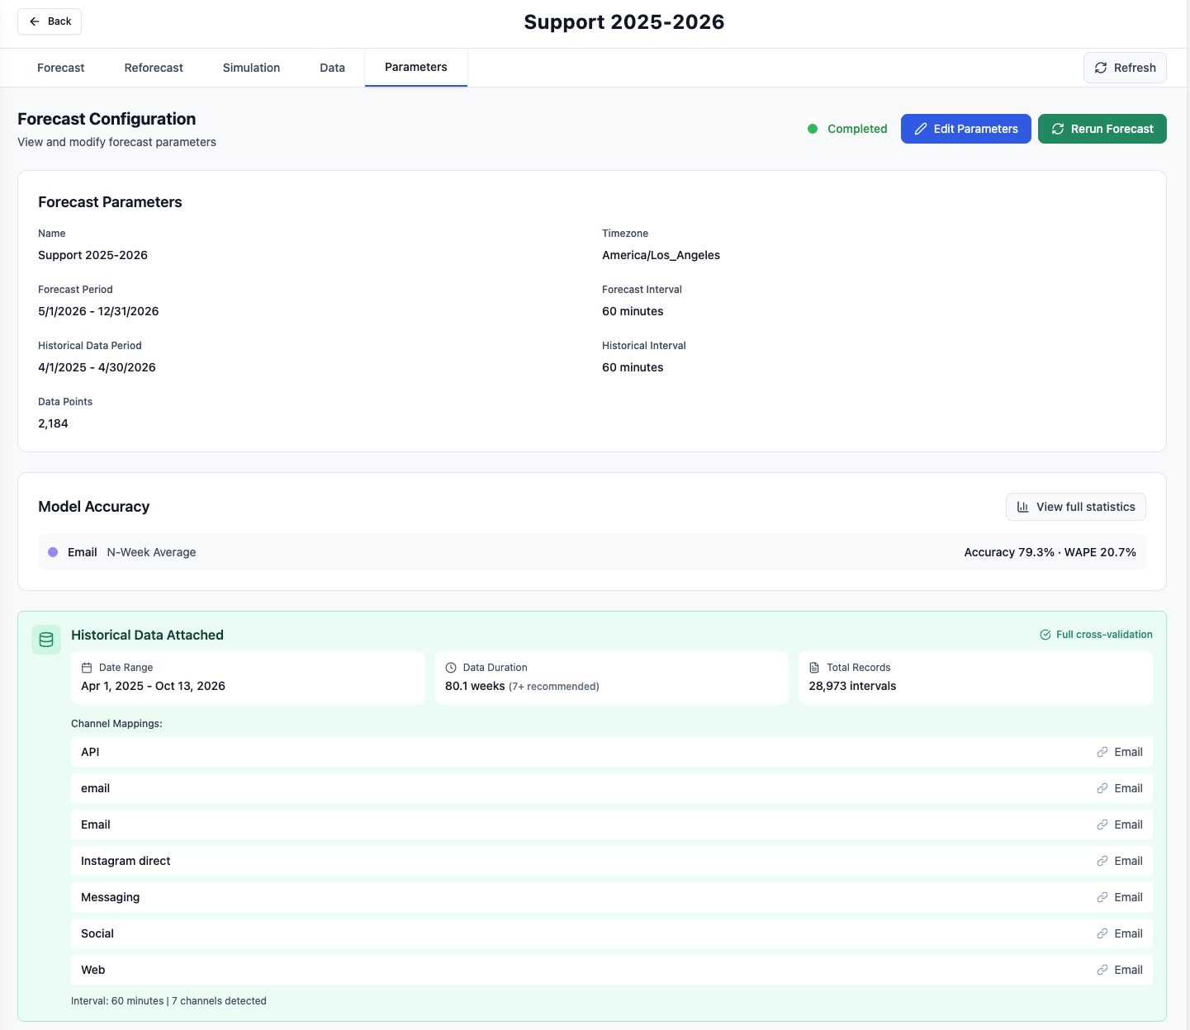Click the document icon beside Total Records
The image size is (1190, 1030).
click(814, 668)
